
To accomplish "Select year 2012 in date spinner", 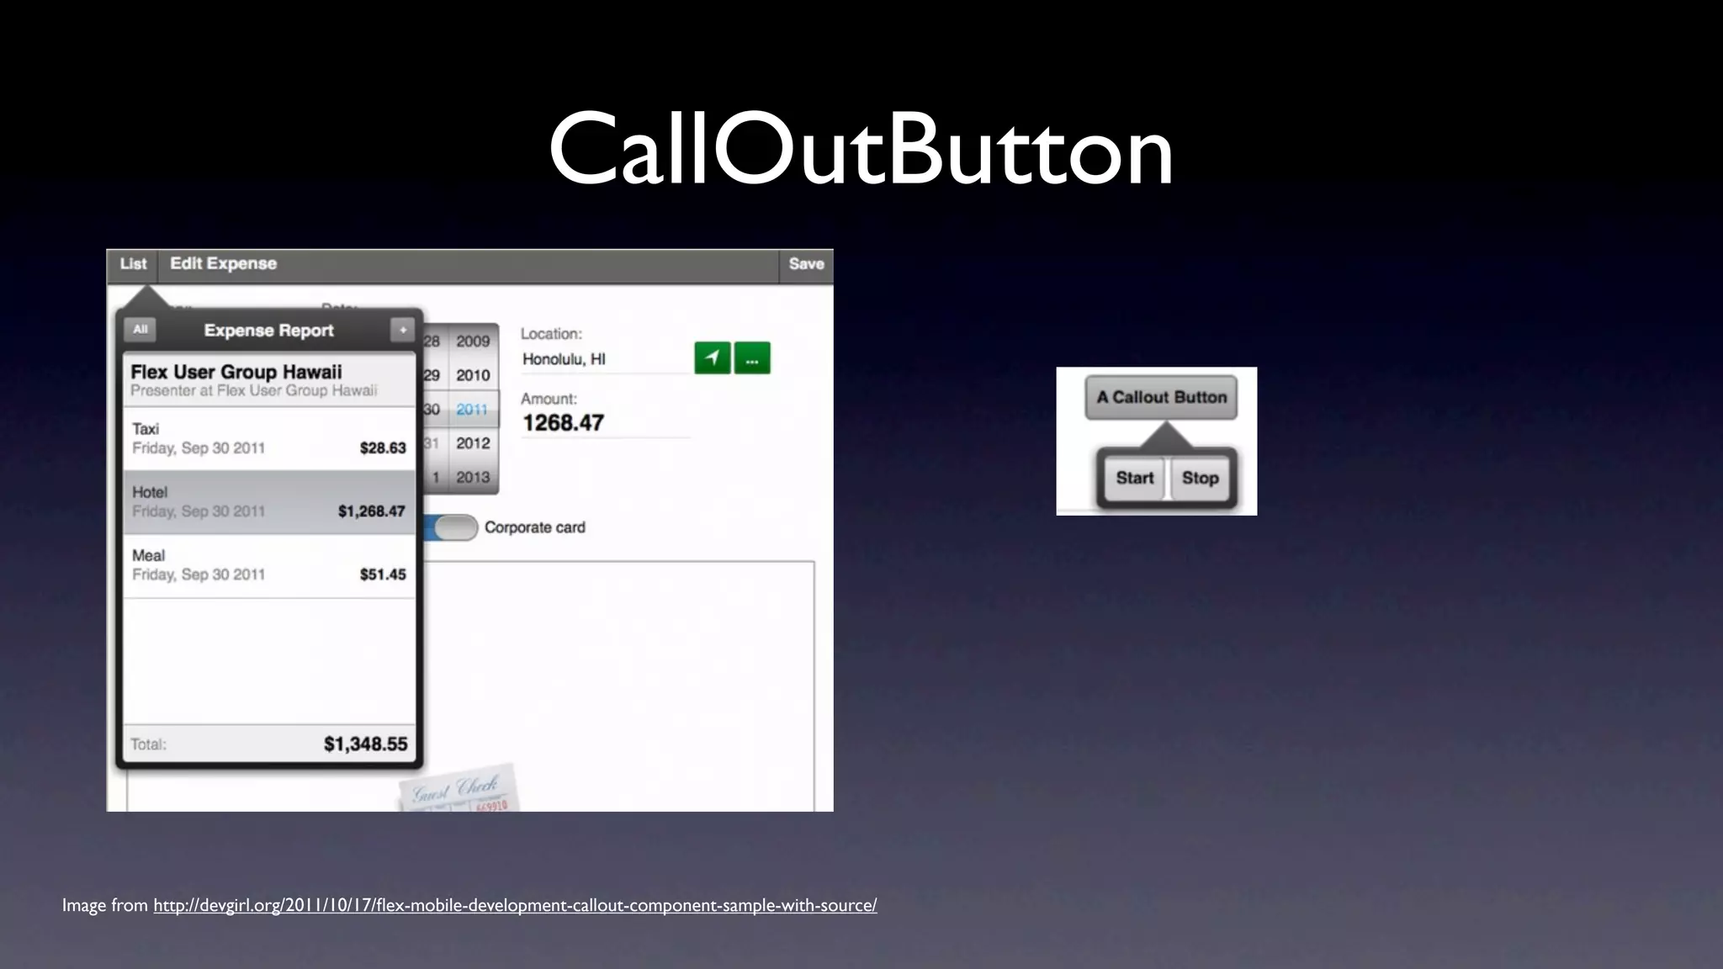I will pyautogui.click(x=473, y=443).
